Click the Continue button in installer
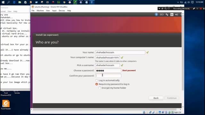The height and width of the screenshot is (115, 205). pyautogui.click(x=172, y=98)
